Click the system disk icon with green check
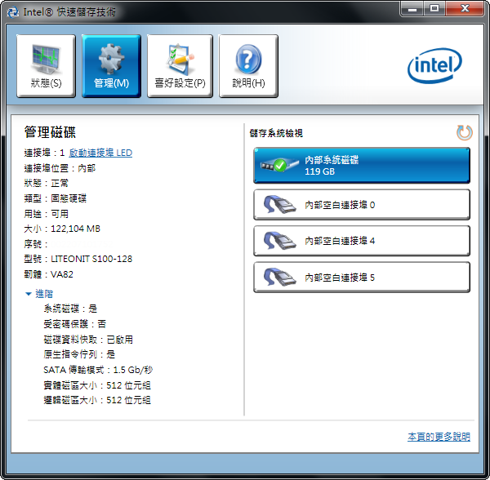 (279, 165)
